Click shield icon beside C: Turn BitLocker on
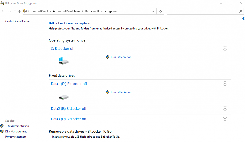 click(x=108, y=57)
